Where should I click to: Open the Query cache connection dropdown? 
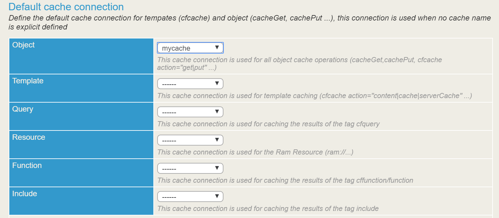coord(190,112)
